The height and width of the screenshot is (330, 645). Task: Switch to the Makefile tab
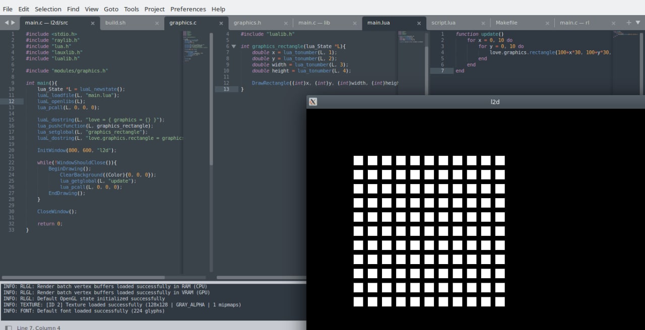[506, 23]
